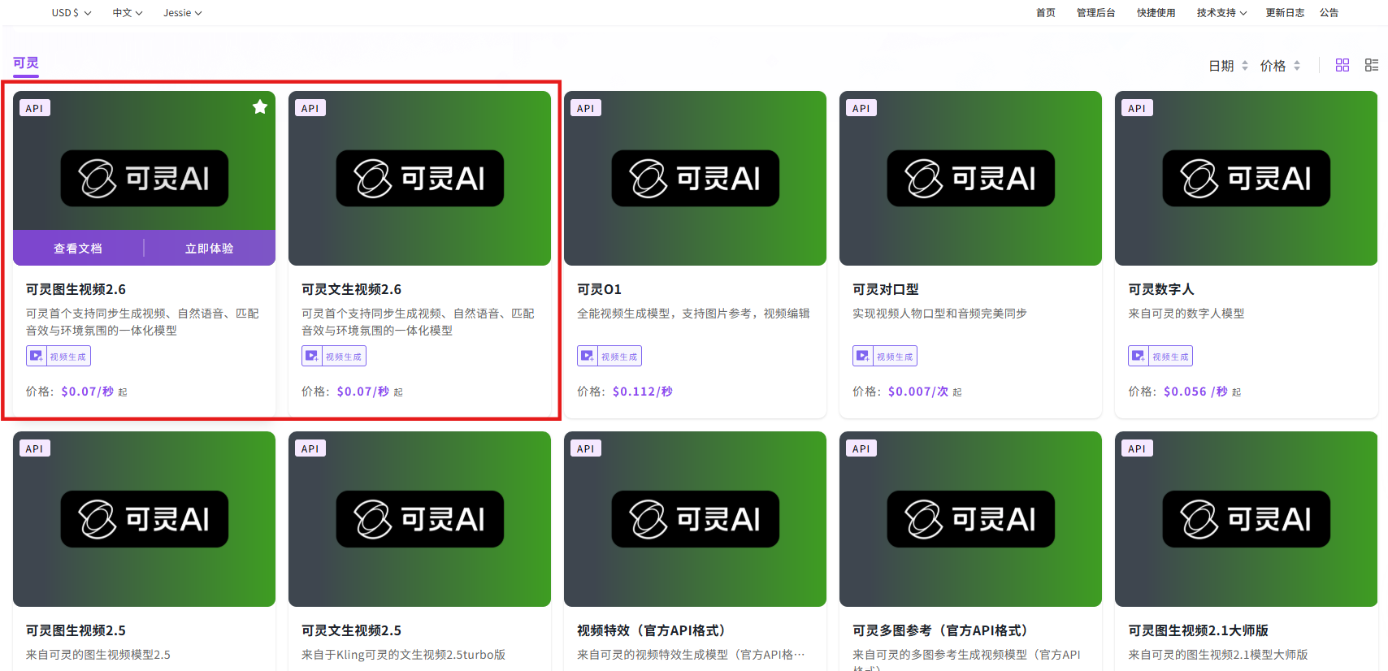Open 可灵O1 title link

[x=600, y=289]
